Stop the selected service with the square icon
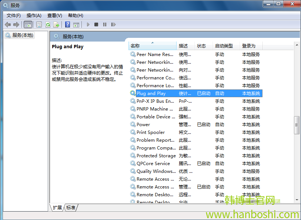This screenshot has width=301, height=220. (x=96, y=24)
